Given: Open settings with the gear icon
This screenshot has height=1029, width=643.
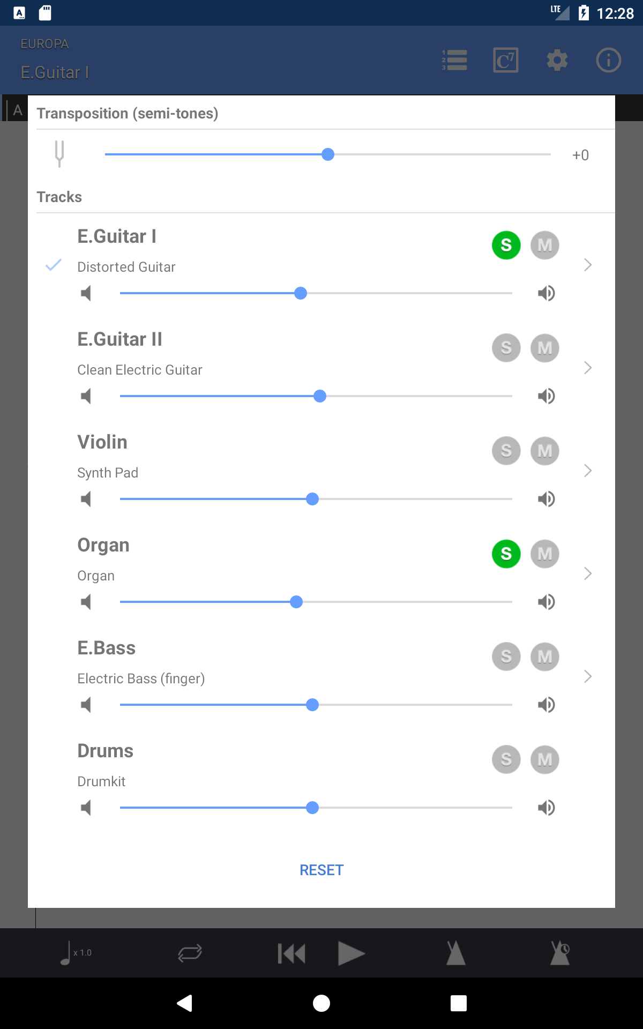Looking at the screenshot, I should pos(557,60).
